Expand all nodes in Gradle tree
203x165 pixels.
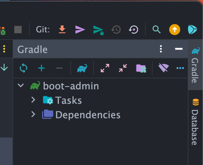click(105, 68)
